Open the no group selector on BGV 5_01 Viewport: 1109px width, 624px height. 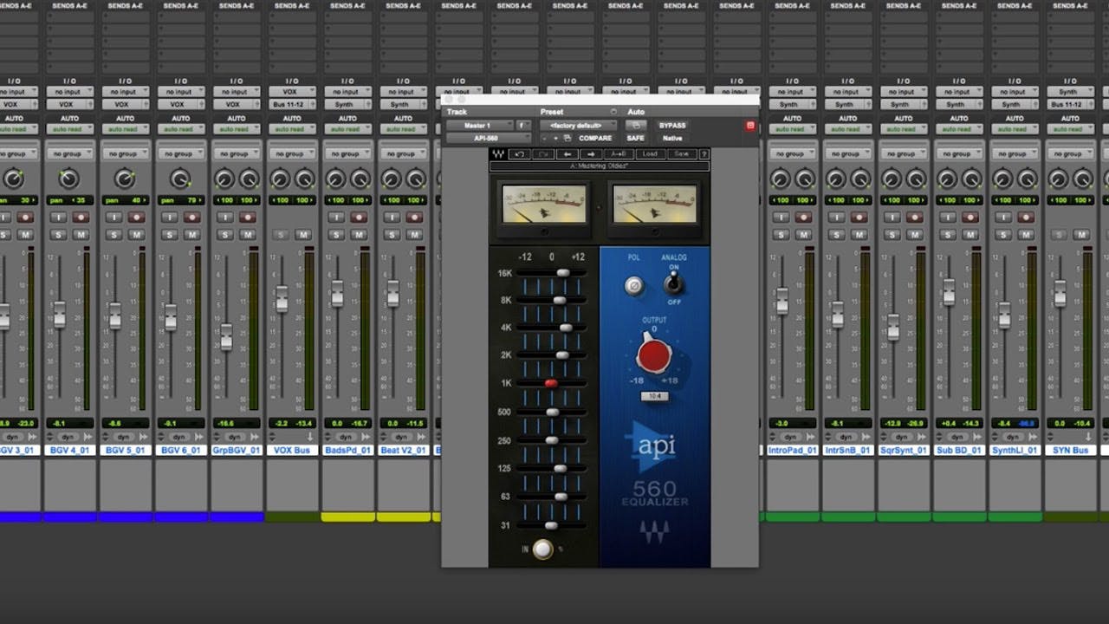(x=126, y=153)
